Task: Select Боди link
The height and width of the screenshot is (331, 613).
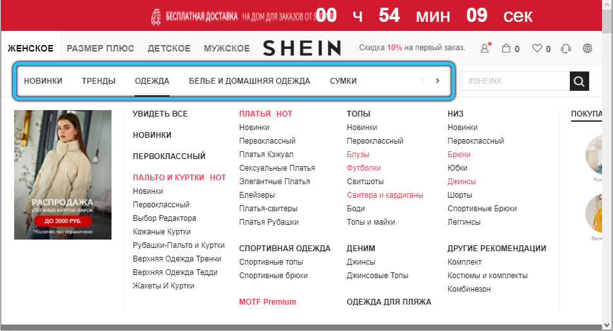Action: click(356, 208)
